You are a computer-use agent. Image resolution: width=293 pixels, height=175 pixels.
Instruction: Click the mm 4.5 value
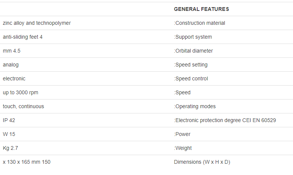(12, 51)
